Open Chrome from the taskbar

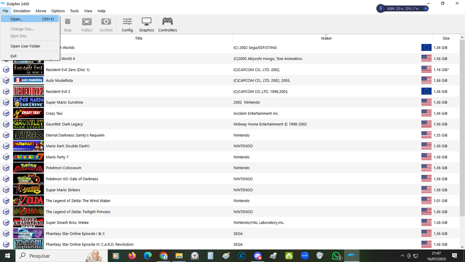[x=163, y=256]
